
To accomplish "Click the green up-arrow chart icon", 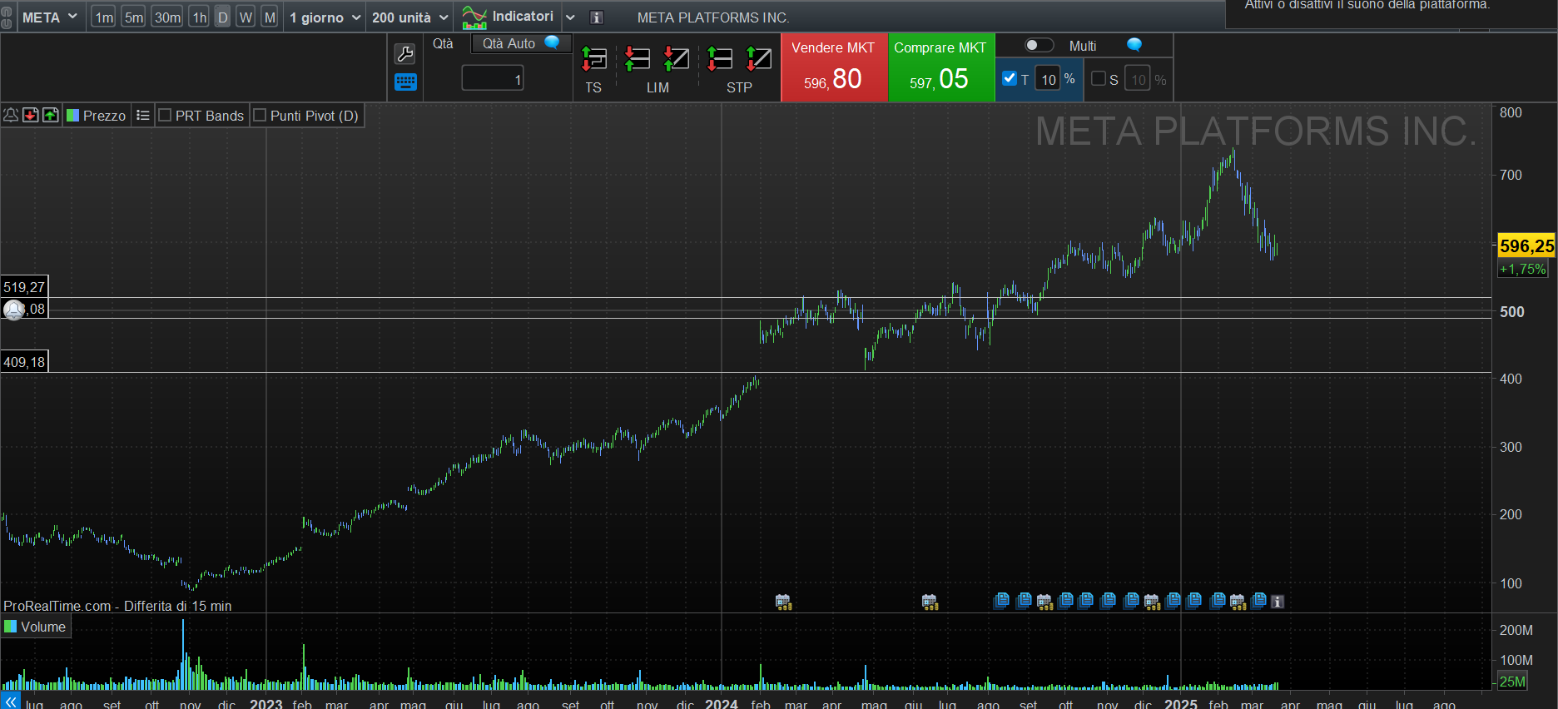I will [51, 115].
